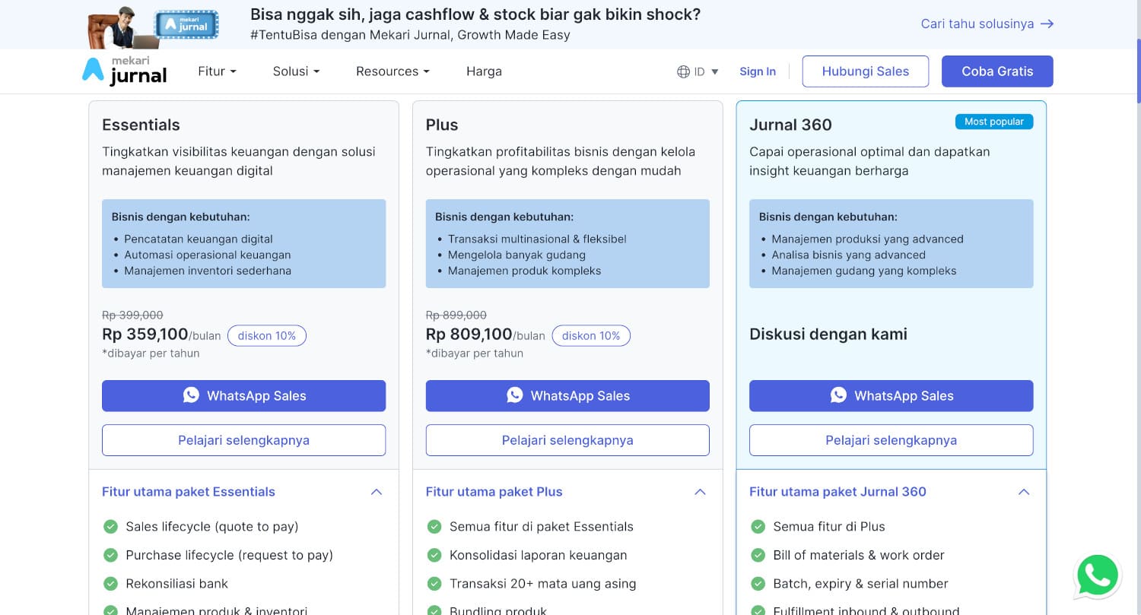Click check icon beside Semua fitur di Plus

point(758,526)
